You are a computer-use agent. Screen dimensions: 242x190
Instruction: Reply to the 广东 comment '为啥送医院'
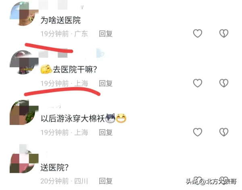point(106,33)
